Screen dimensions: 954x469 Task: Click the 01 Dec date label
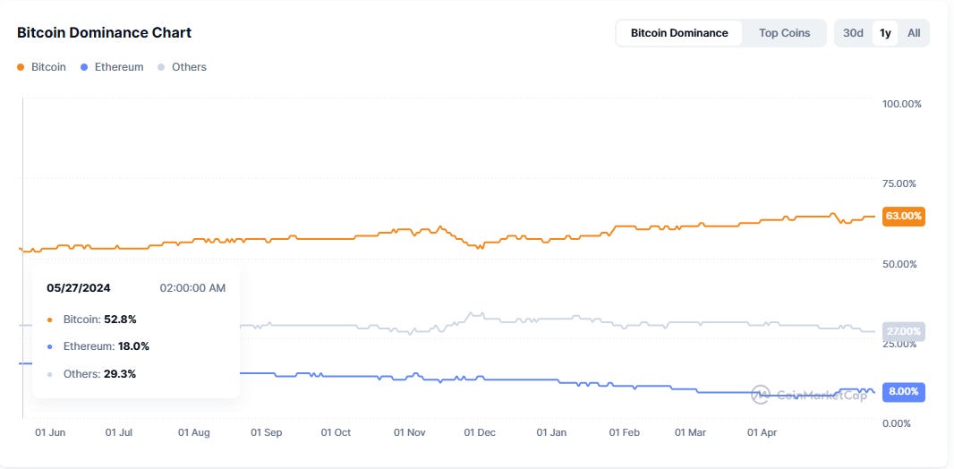tap(480, 432)
